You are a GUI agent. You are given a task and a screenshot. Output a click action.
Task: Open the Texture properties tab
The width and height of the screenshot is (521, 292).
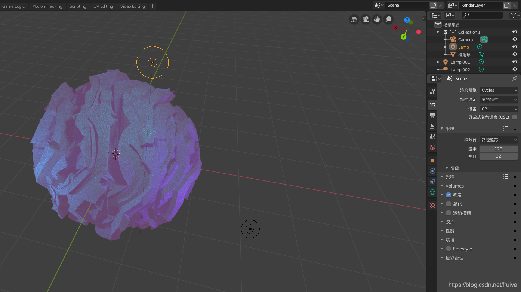[432, 205]
